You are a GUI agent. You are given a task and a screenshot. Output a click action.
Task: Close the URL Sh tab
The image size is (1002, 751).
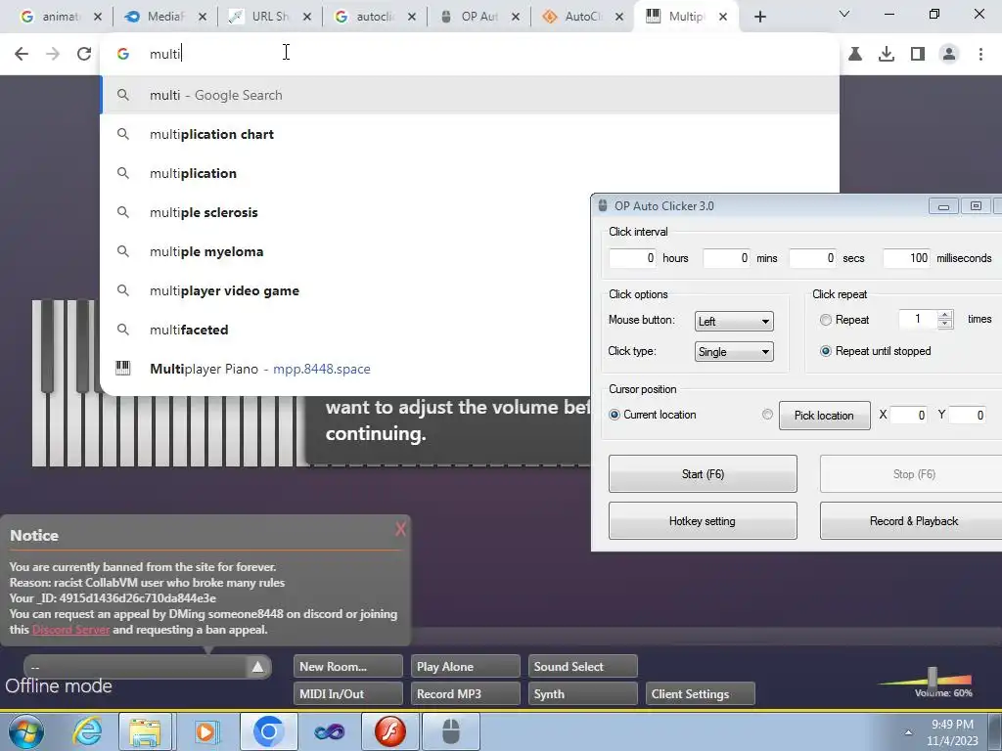(x=307, y=17)
